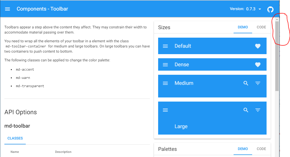Click the heart icon in Default toolbar
This screenshot has height=157, width=290.
tap(258, 46)
